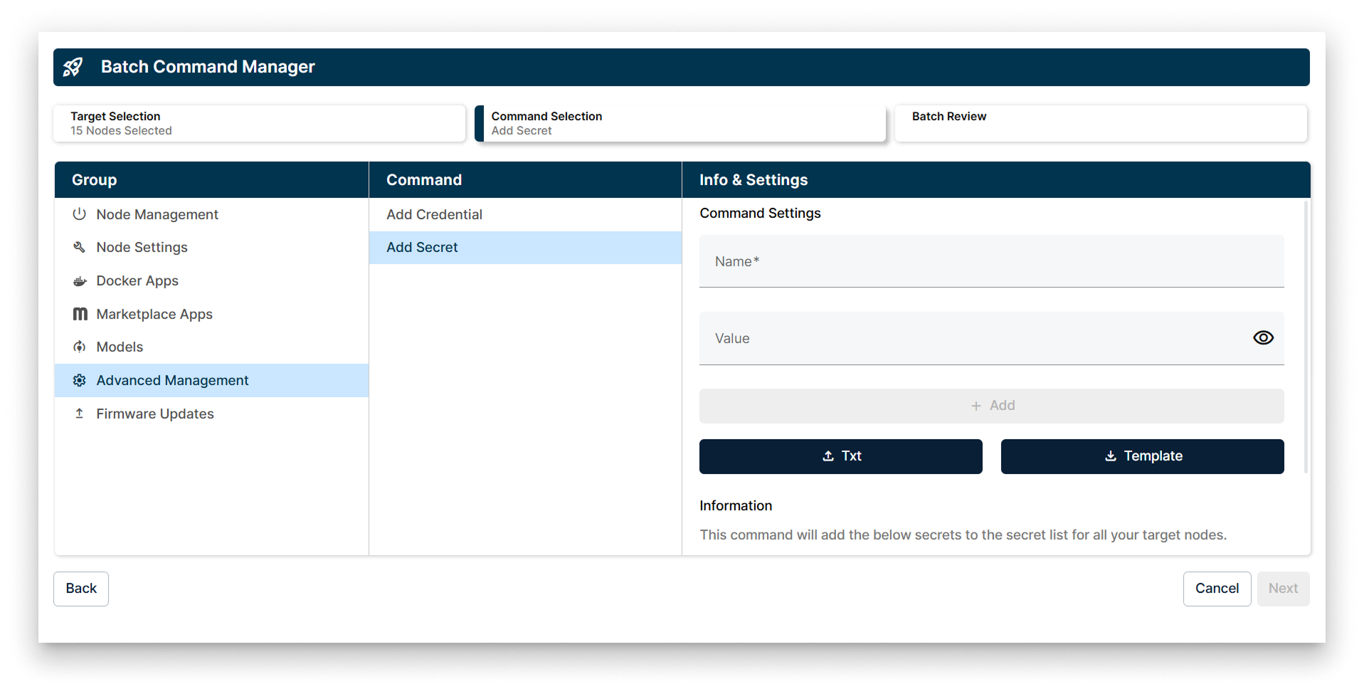1364x689 pixels.
Task: Switch to the Batch Review step
Action: point(1100,122)
